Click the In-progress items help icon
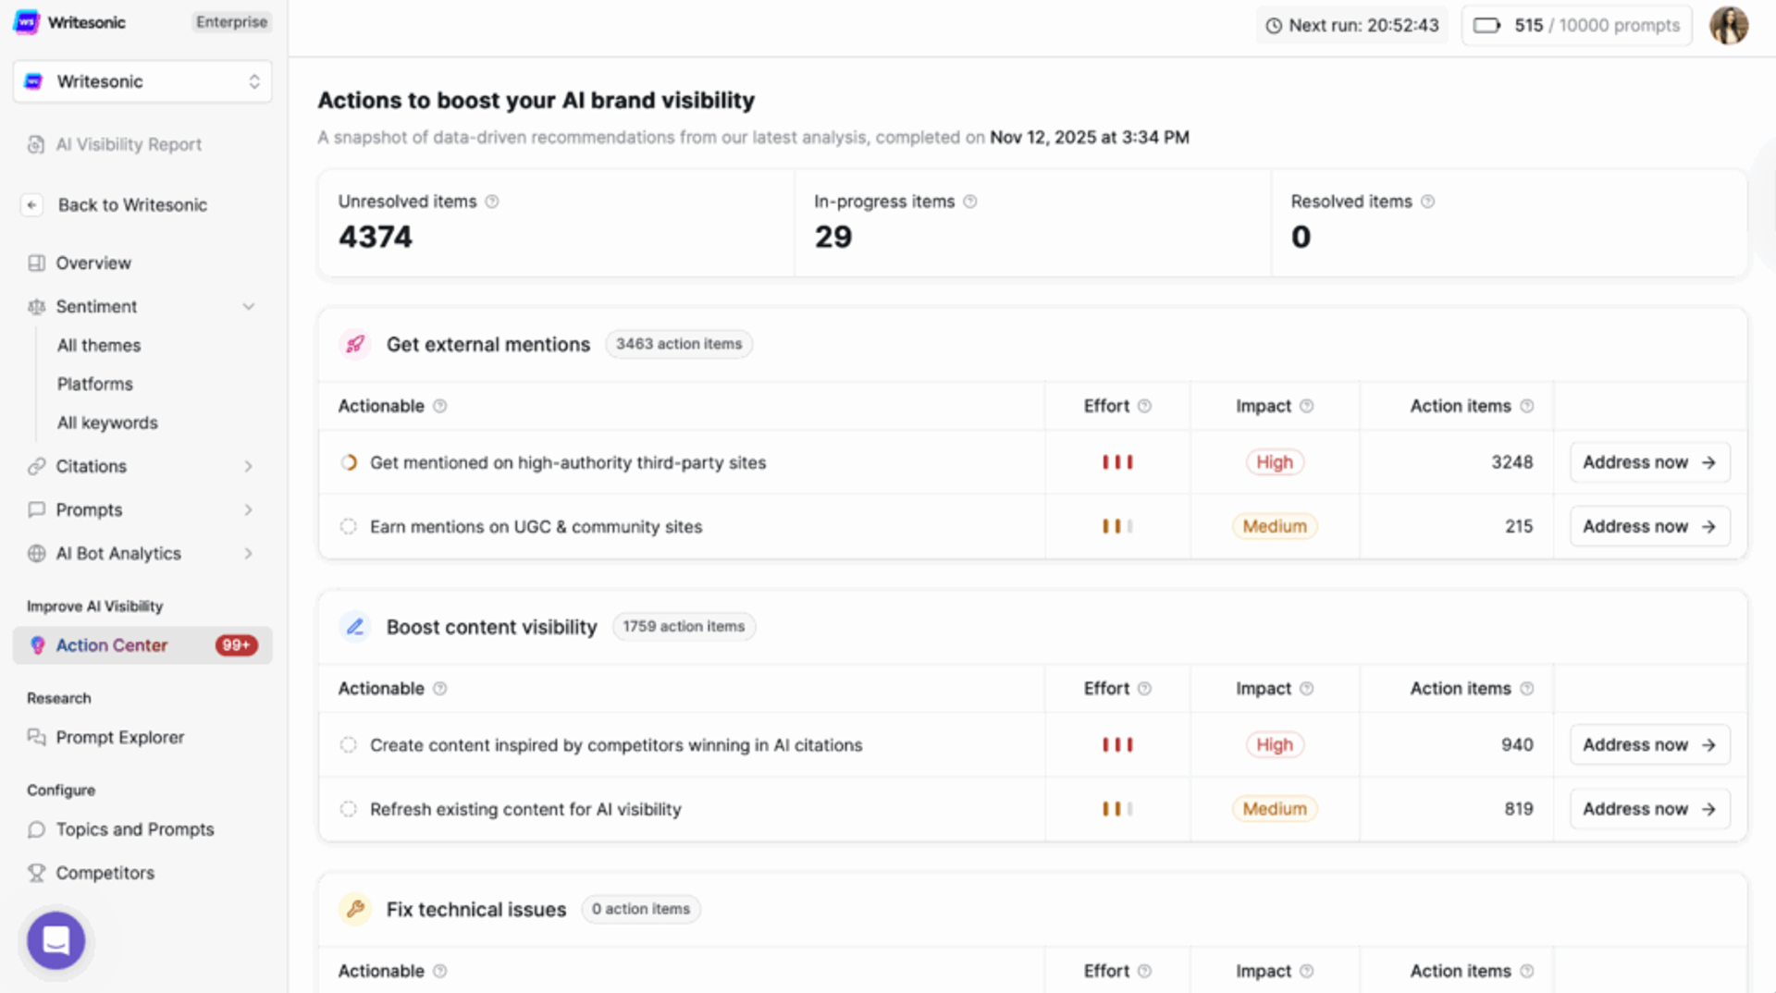Screen dimensions: 1776x993 [x=969, y=202]
